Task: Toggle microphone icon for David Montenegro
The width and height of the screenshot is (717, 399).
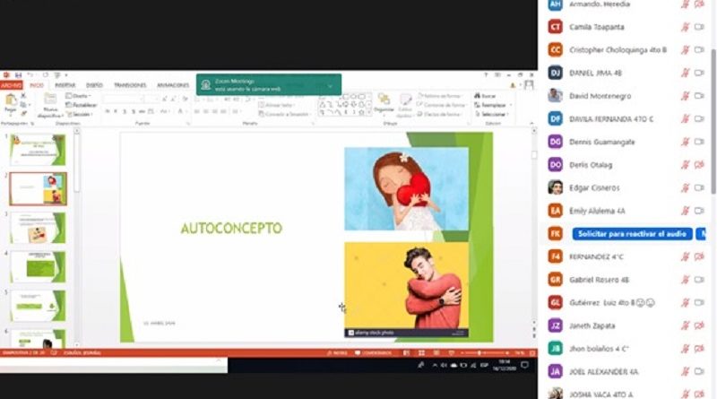Action: [x=684, y=96]
